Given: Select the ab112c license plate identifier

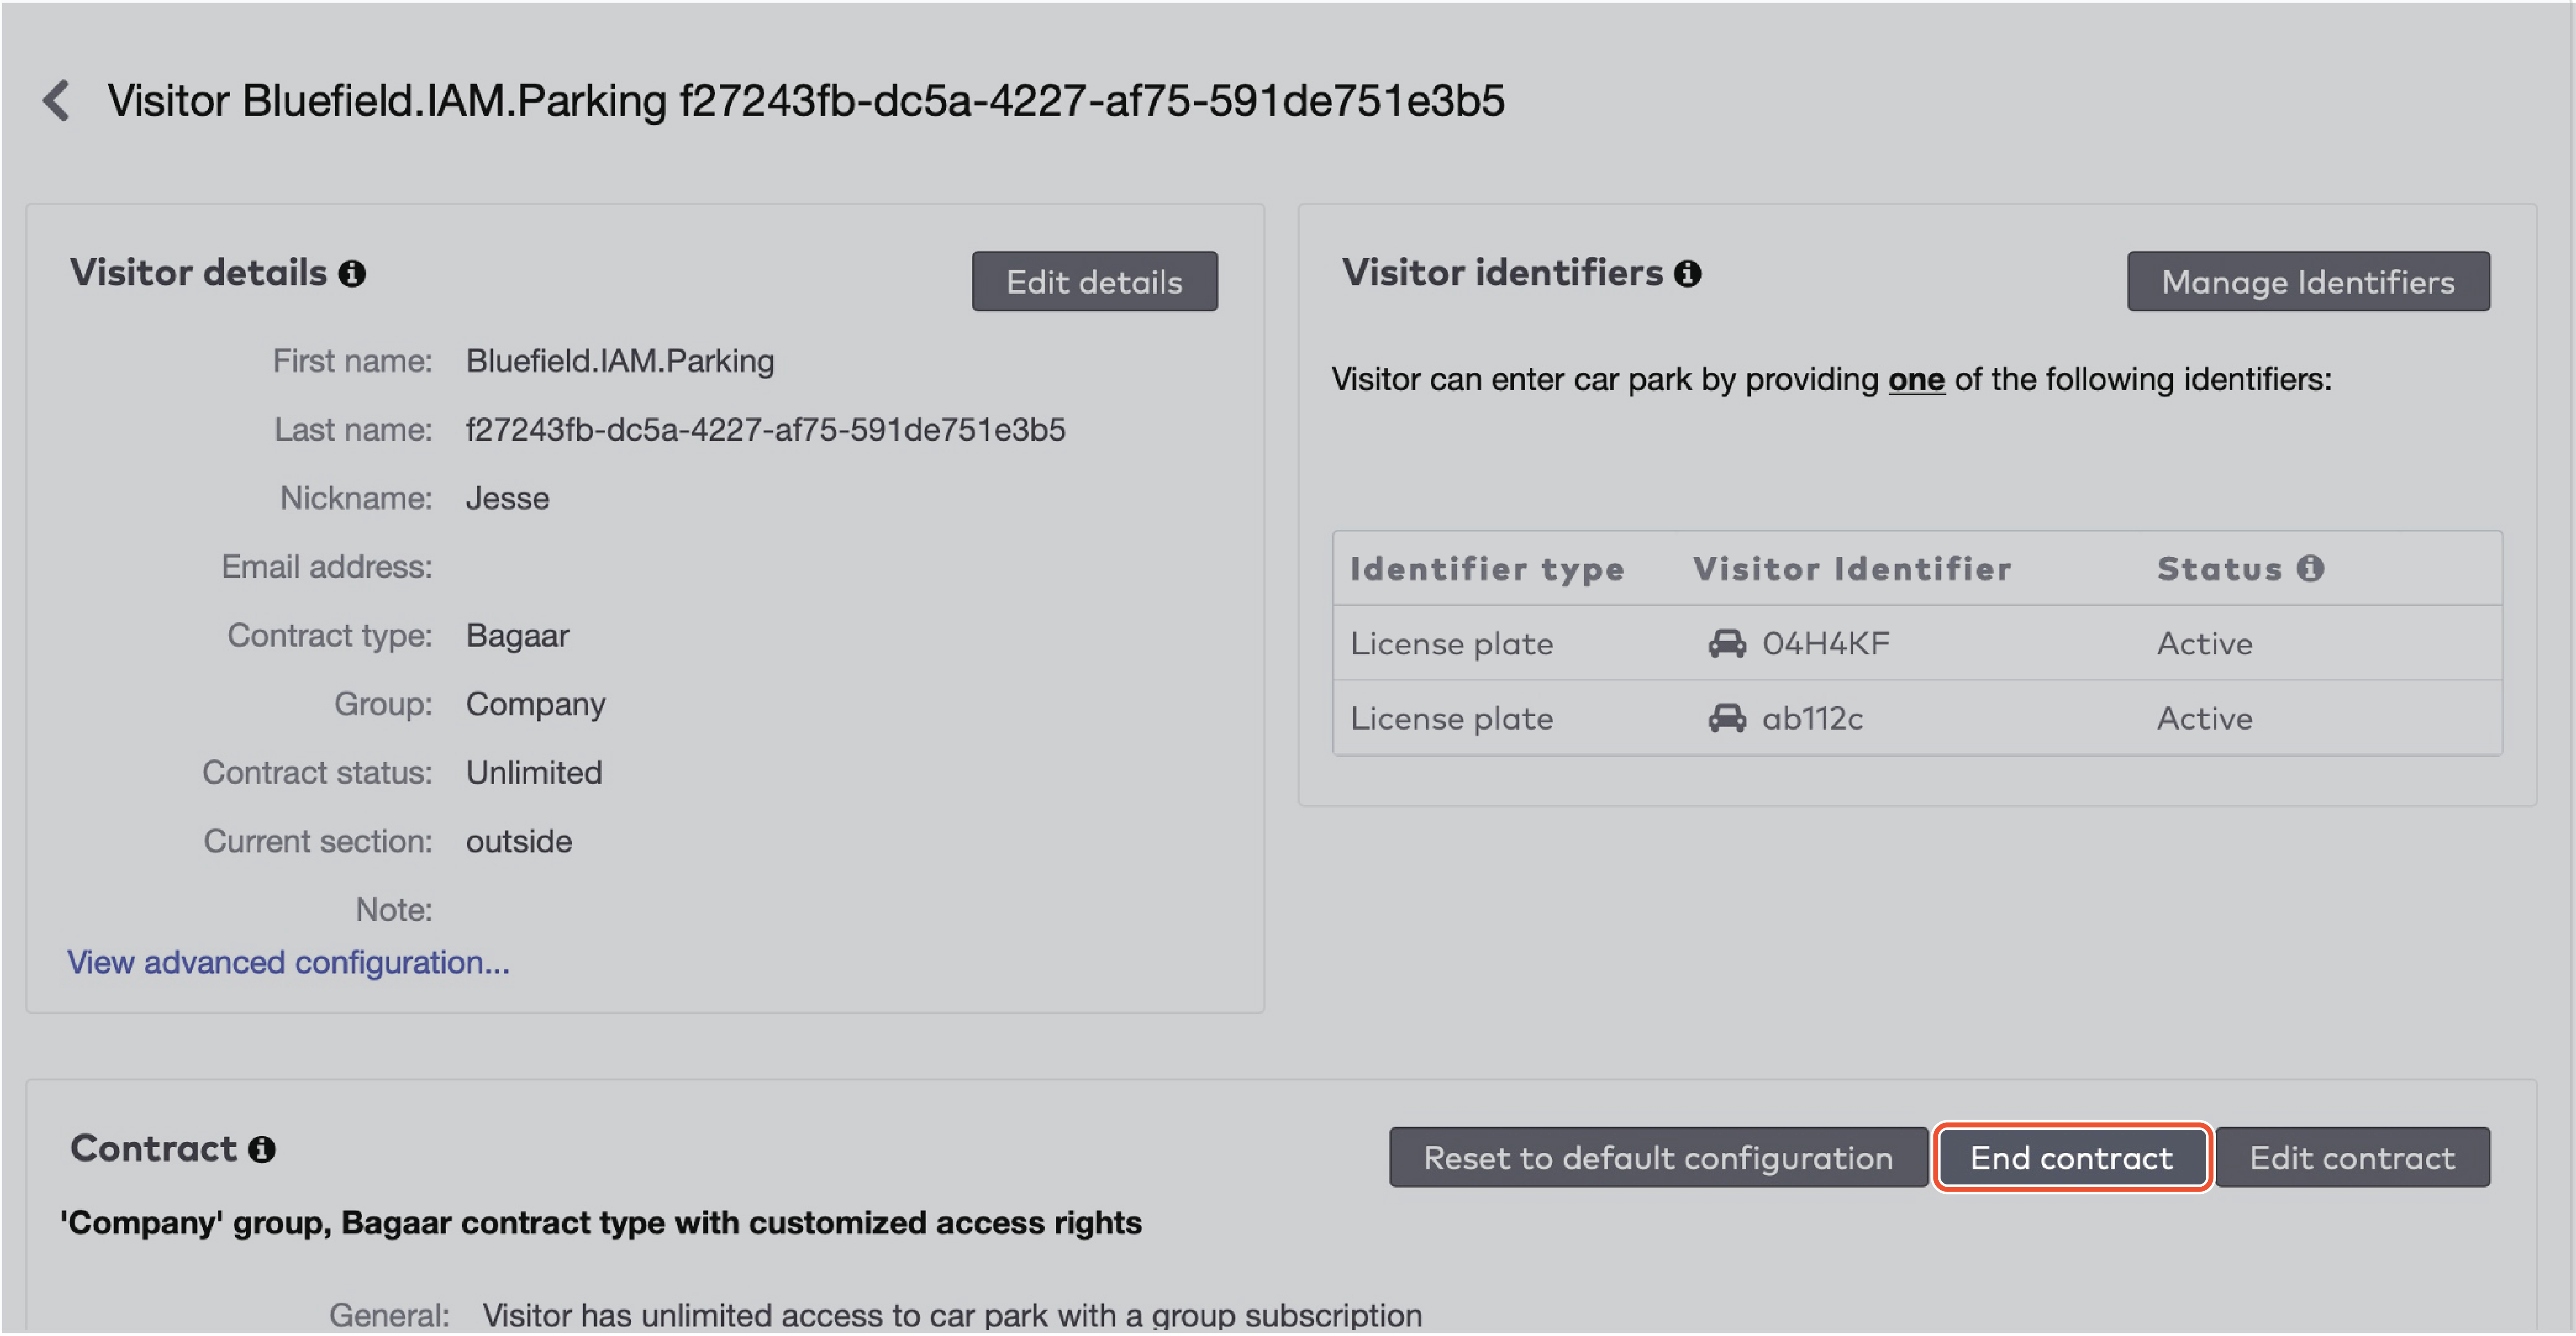Looking at the screenshot, I should (x=1812, y=718).
